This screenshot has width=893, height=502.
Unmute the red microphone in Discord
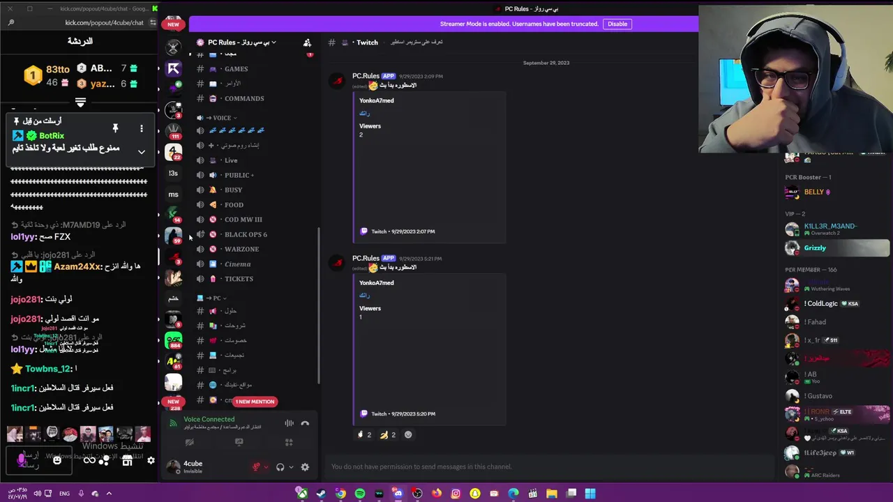pyautogui.click(x=256, y=467)
